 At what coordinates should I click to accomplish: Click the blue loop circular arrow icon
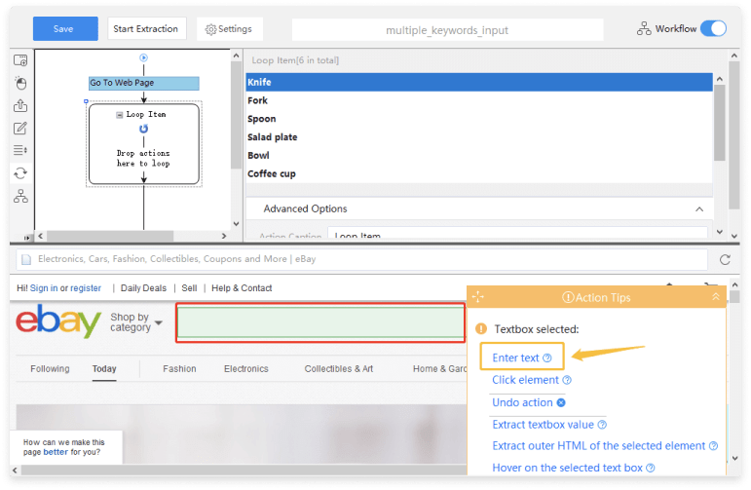(x=143, y=129)
